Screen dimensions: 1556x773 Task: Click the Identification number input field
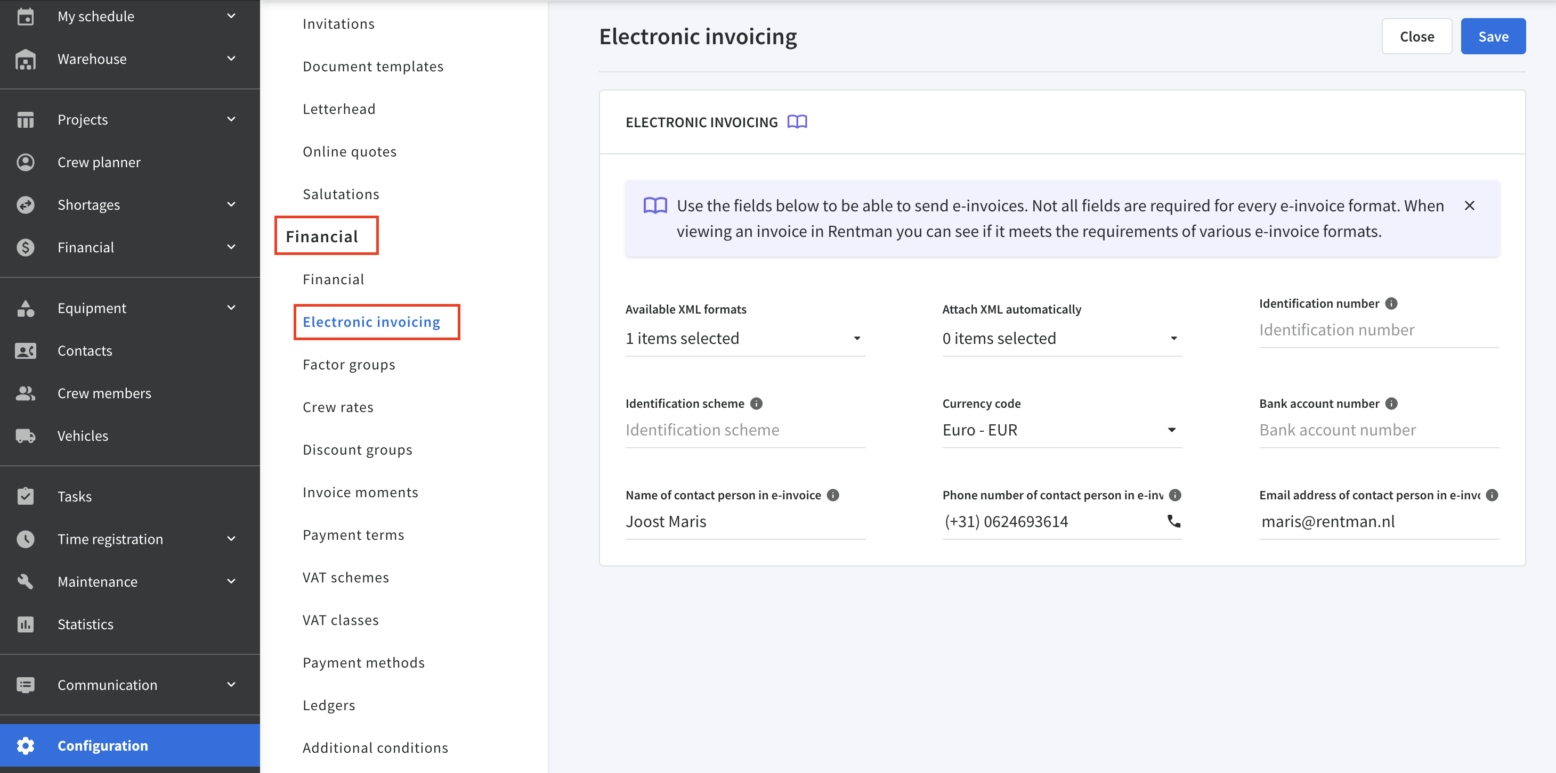(x=1379, y=330)
